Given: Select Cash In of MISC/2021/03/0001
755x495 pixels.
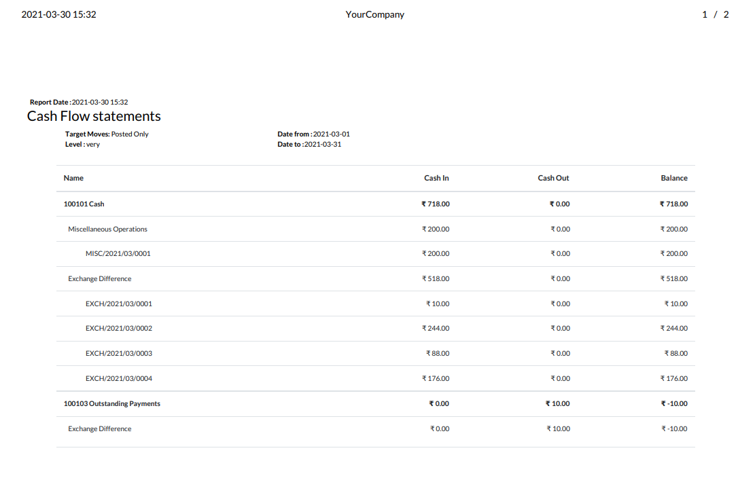Looking at the screenshot, I should [436, 253].
